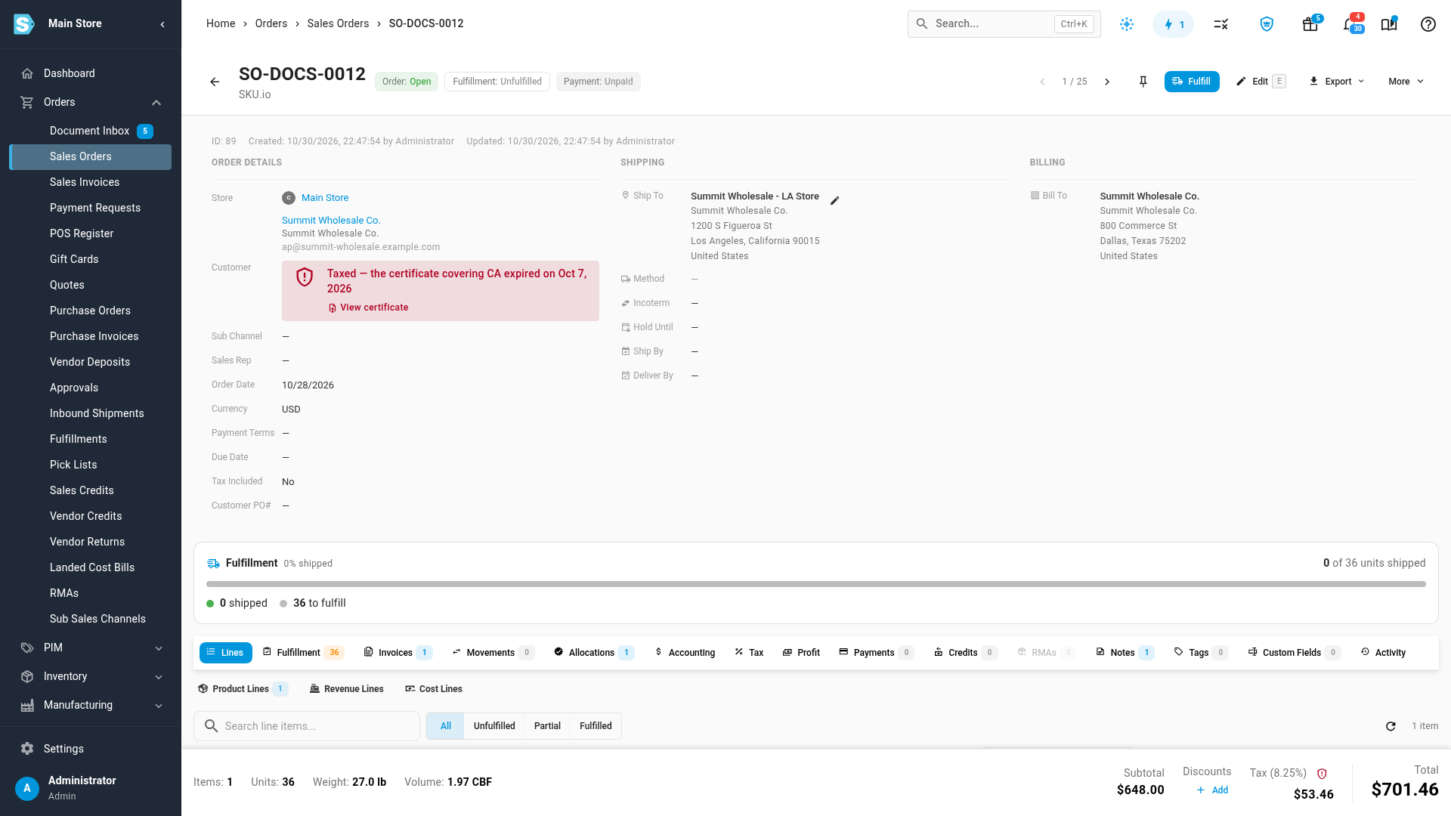Open the More actions dropdown
Viewport: 1451px width, 816px height.
(x=1406, y=82)
